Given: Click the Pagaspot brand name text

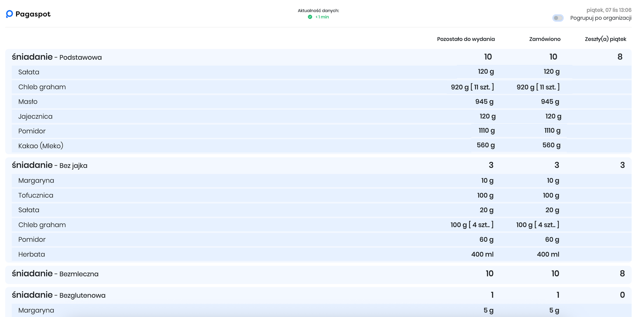Looking at the screenshot, I should tap(33, 14).
